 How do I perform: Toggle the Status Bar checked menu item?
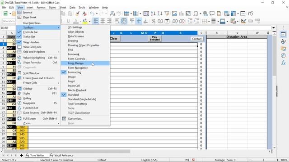click(38, 36)
